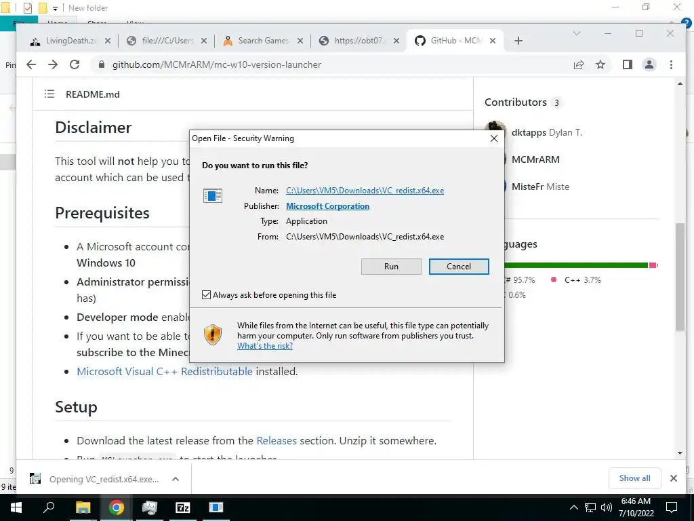
Task: Close the Search Games tab
Action: click(x=300, y=41)
